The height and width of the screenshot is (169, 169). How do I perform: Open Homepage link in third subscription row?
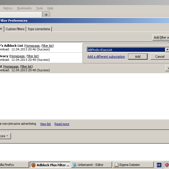point(11,66)
